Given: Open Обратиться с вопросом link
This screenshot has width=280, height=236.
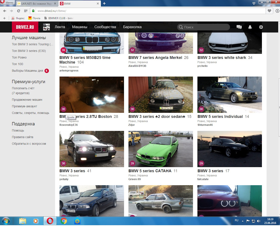Looking at the screenshot, I should (x=29, y=144).
